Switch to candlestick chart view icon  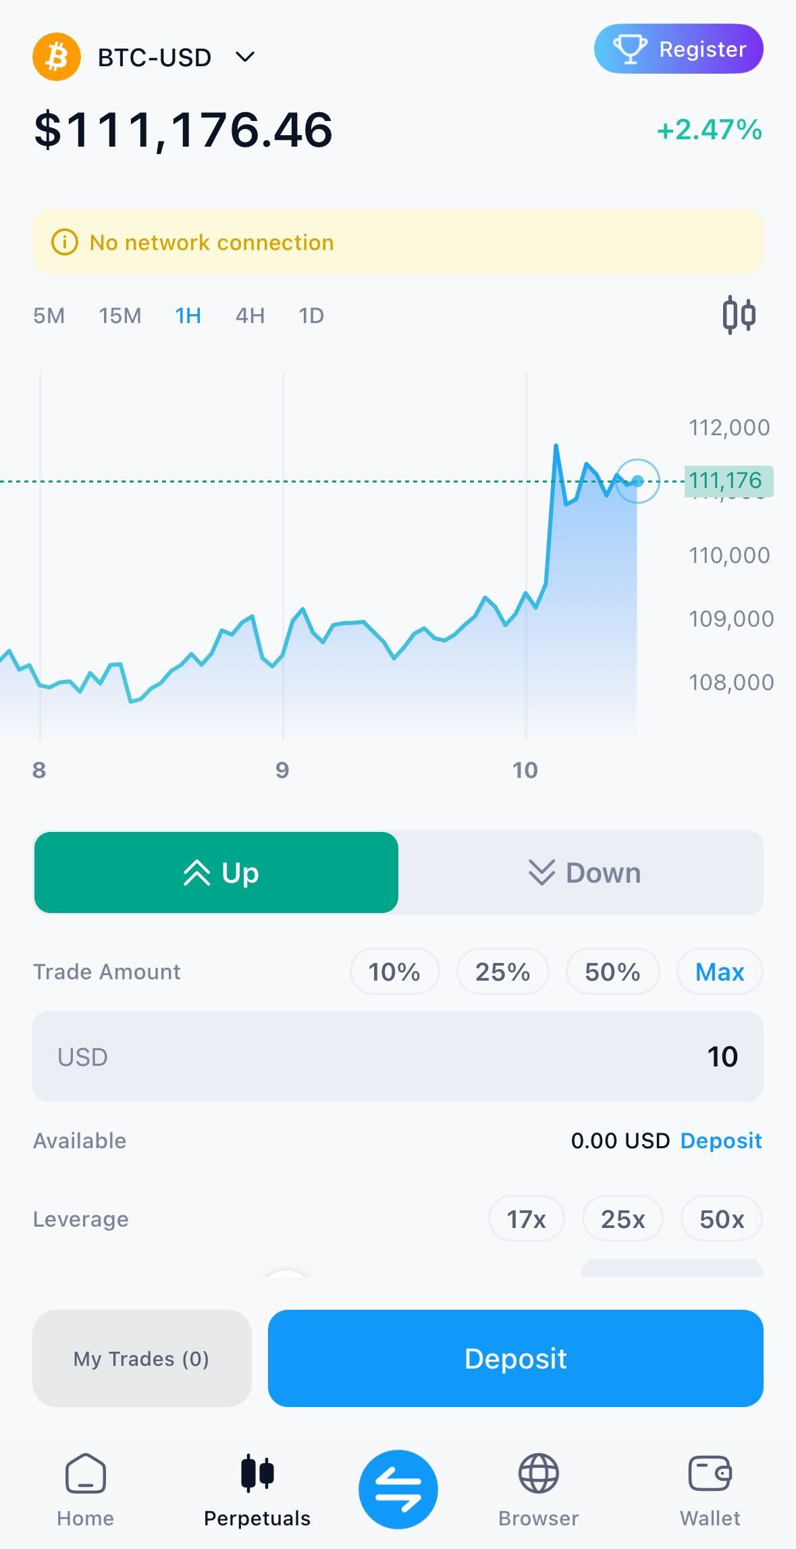coord(739,315)
